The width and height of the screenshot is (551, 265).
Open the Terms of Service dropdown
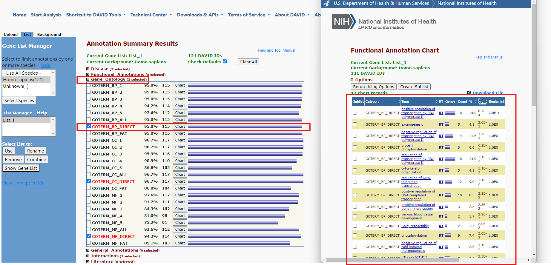[x=249, y=15]
